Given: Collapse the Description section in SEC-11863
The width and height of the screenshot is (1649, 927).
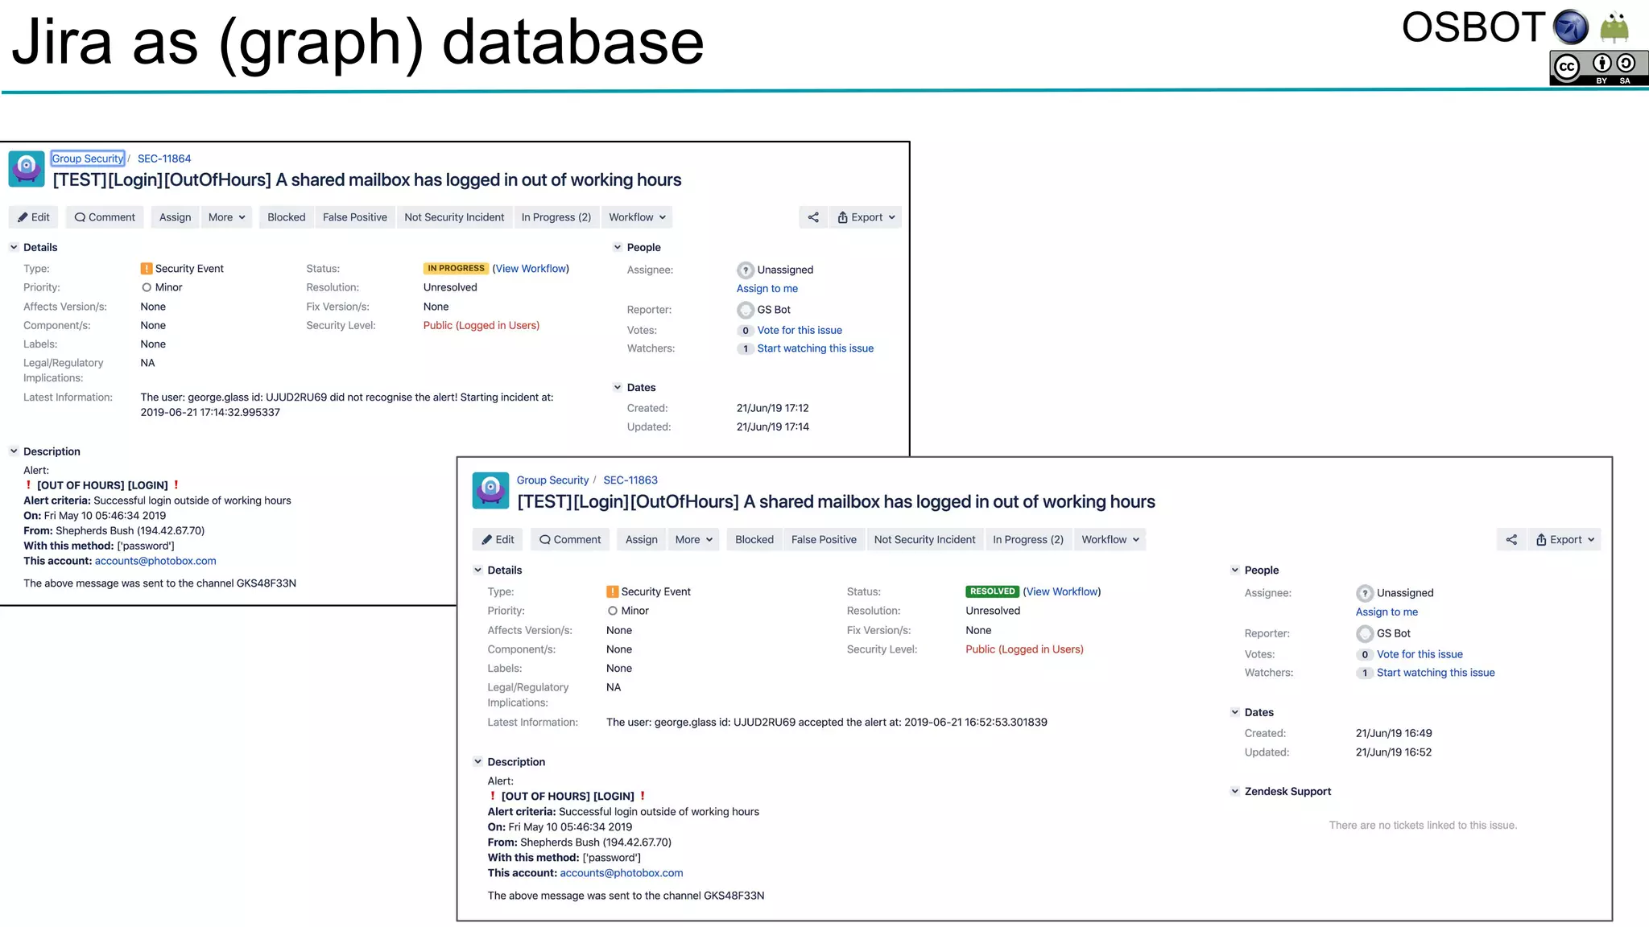Looking at the screenshot, I should 477,761.
